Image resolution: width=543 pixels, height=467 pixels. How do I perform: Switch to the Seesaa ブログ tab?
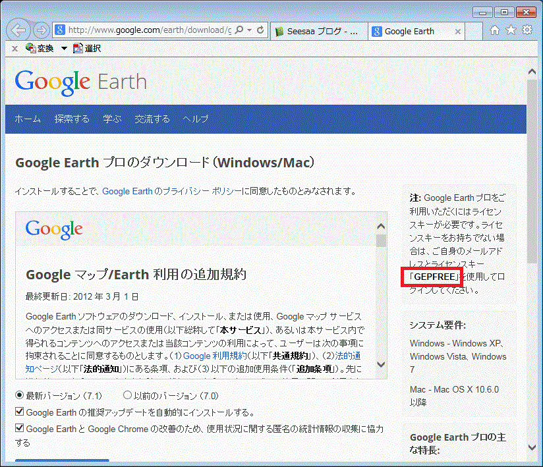coord(317,31)
